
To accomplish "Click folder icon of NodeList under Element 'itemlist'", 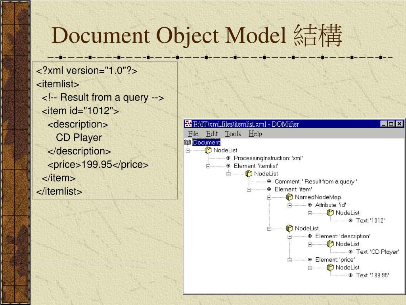I will [x=249, y=174].
